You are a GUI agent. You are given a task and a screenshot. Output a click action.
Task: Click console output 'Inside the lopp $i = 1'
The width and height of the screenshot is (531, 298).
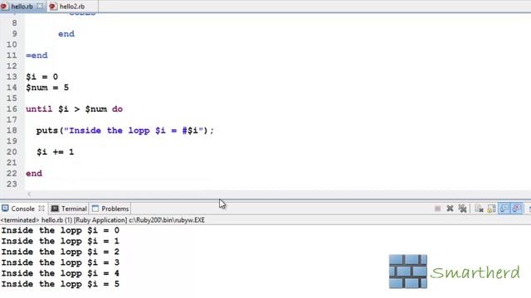[61, 241]
